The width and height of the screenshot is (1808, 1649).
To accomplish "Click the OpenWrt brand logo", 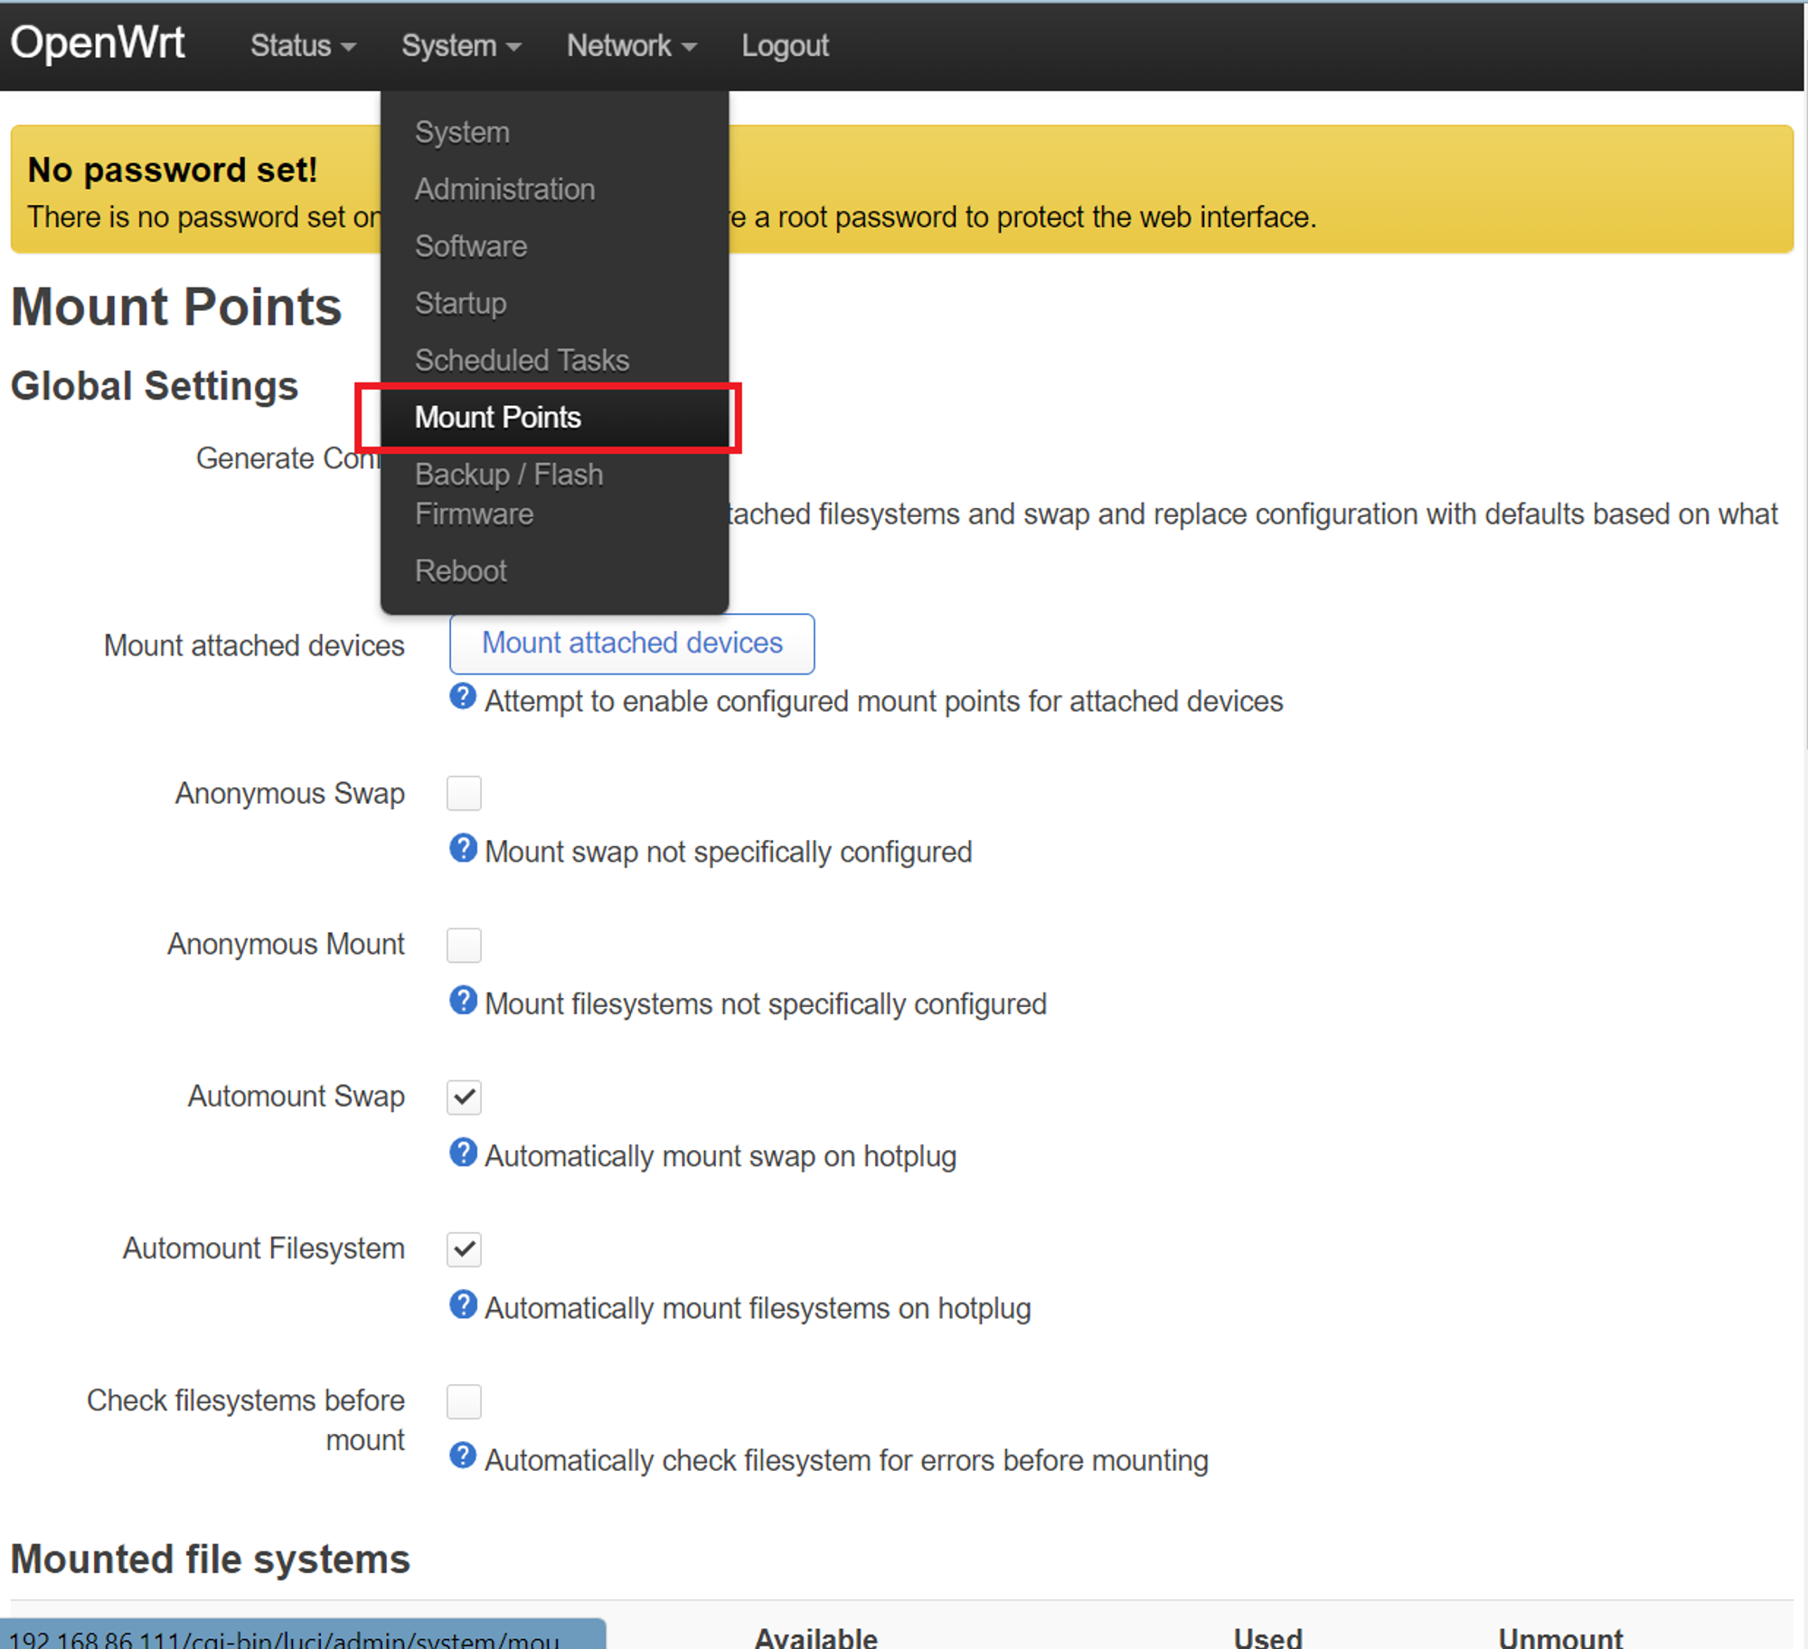I will tap(98, 43).
